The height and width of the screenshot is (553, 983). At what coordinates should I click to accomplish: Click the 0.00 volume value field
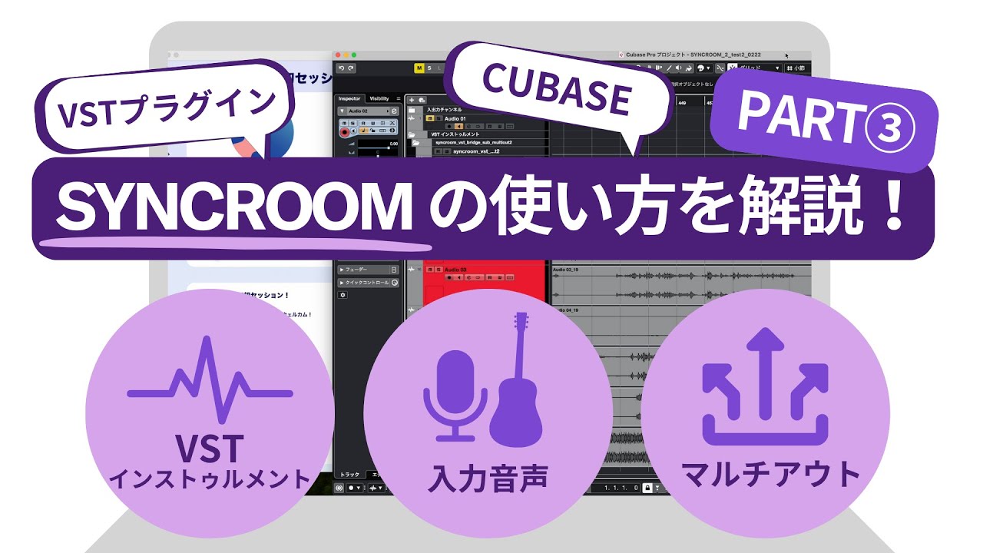(393, 144)
